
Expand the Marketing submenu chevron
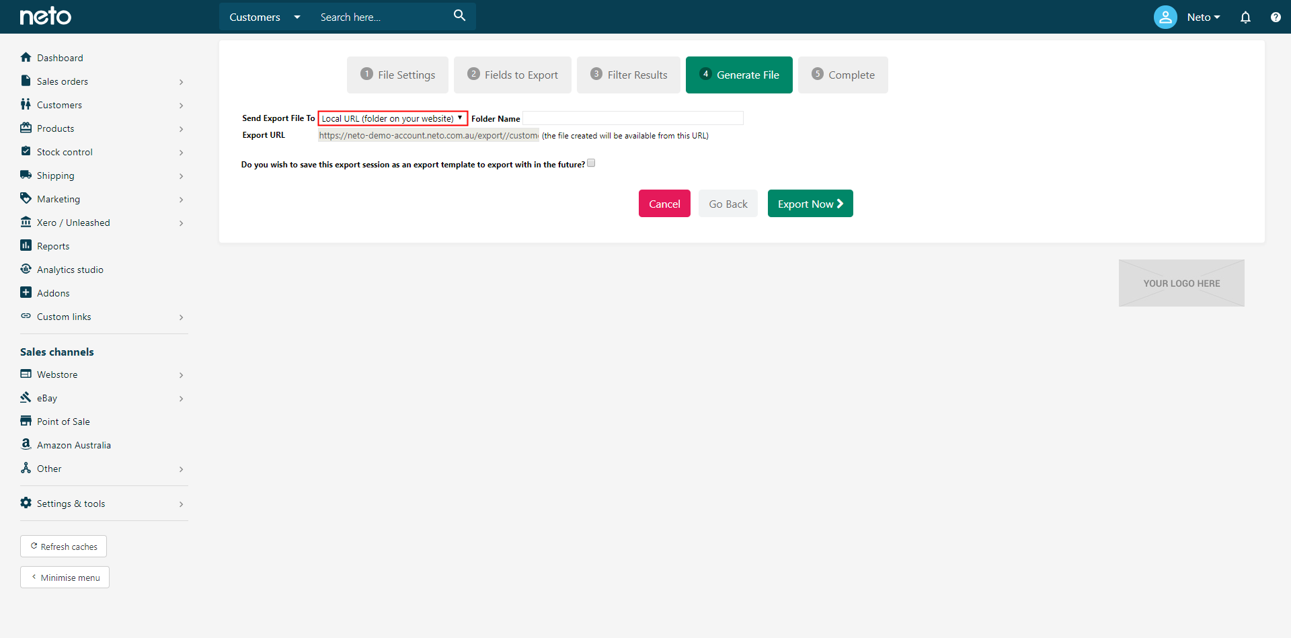[181, 200]
